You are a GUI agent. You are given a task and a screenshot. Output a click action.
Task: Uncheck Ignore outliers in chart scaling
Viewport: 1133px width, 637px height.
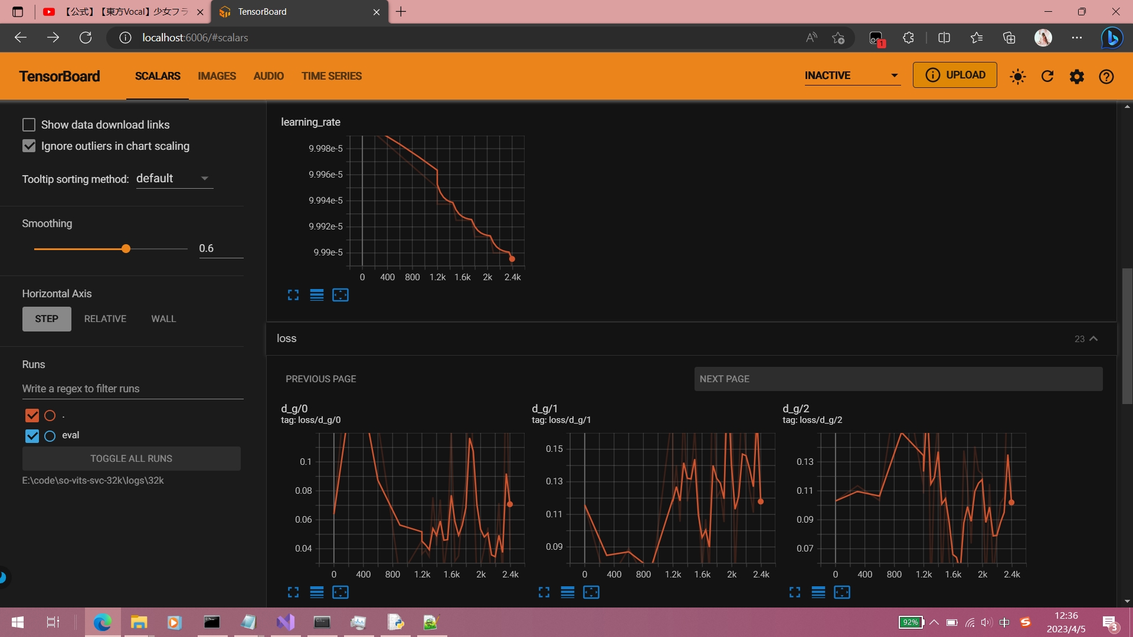point(29,146)
